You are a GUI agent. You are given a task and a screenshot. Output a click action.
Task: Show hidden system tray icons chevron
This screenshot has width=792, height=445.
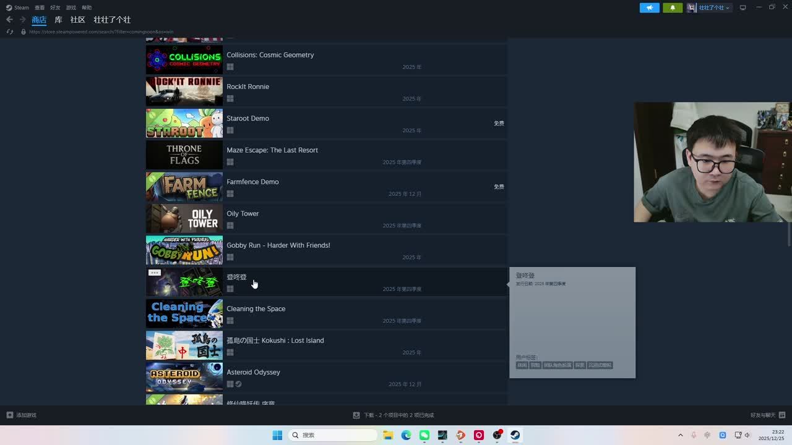pos(681,435)
